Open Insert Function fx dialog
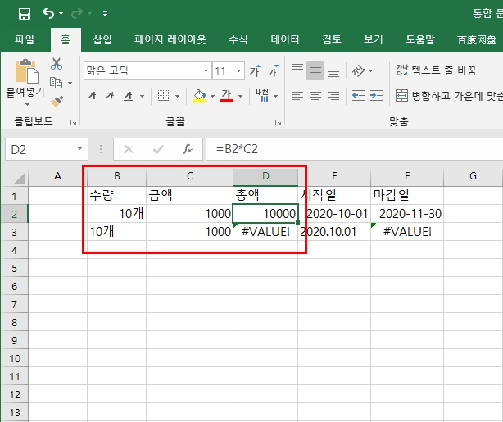The image size is (503, 422). point(188,149)
